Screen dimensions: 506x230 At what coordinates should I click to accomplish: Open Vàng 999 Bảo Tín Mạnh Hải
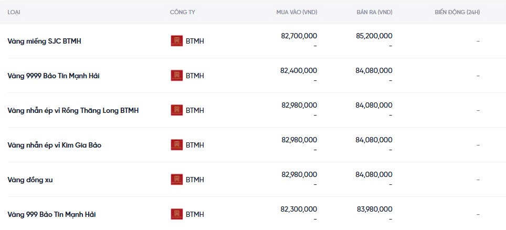[51, 214]
